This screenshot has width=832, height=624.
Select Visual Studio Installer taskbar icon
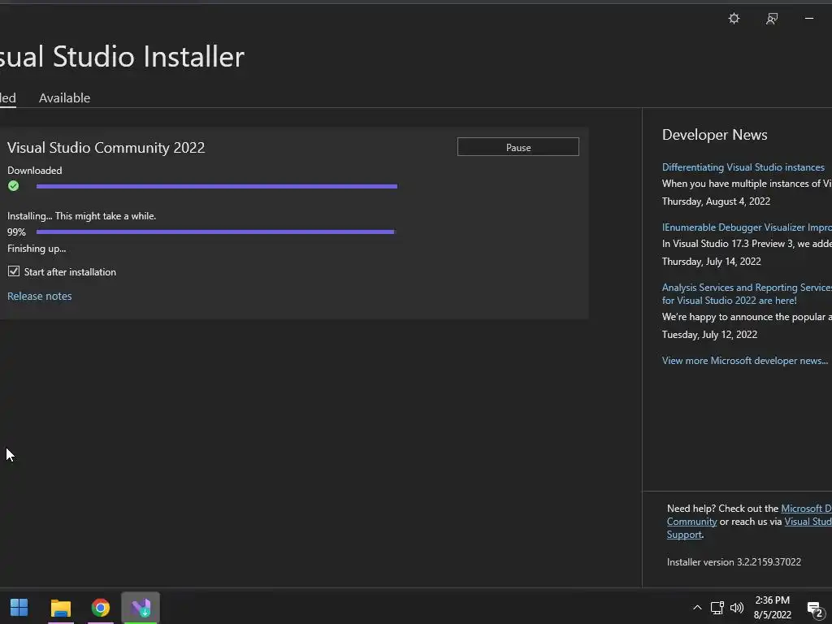tap(141, 608)
